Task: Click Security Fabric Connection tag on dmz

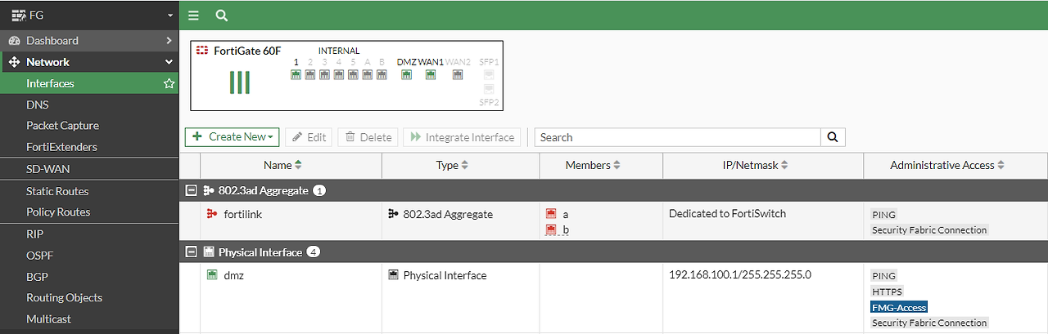Action: click(x=929, y=323)
